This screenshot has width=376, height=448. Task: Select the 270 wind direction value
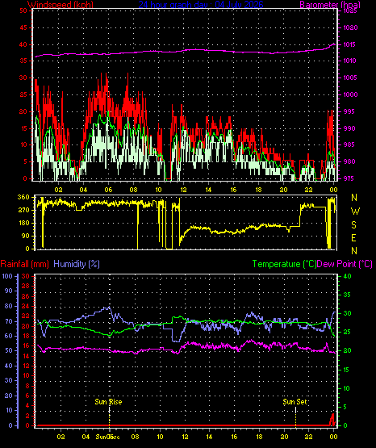(x=23, y=210)
